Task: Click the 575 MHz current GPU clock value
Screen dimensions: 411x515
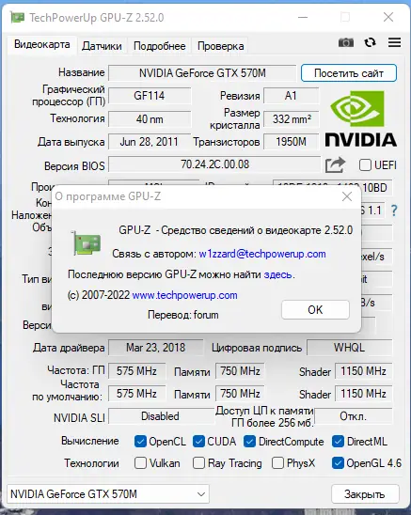Action: [x=136, y=371]
